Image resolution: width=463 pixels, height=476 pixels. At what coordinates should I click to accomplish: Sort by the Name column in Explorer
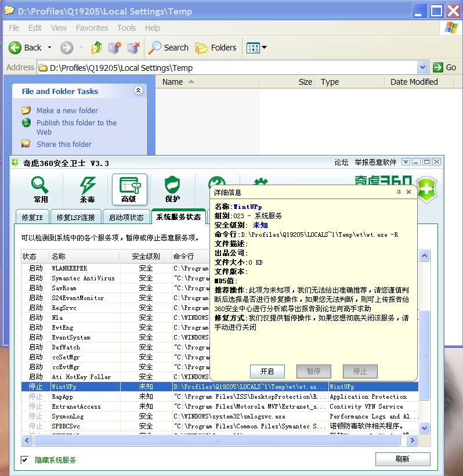coord(207,82)
